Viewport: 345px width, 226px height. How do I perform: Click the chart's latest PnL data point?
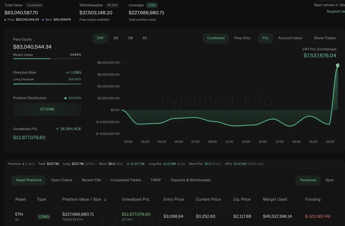(338, 66)
